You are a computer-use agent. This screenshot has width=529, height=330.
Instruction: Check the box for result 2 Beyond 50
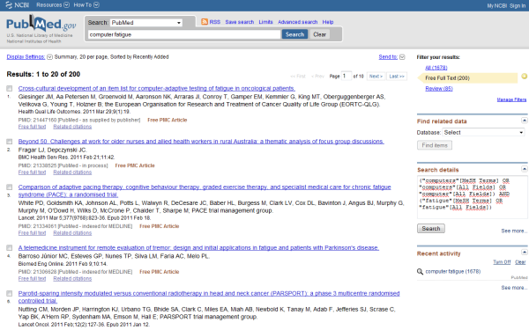(x=10, y=142)
